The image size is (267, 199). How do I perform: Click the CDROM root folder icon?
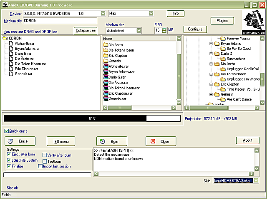[x=5, y=39]
